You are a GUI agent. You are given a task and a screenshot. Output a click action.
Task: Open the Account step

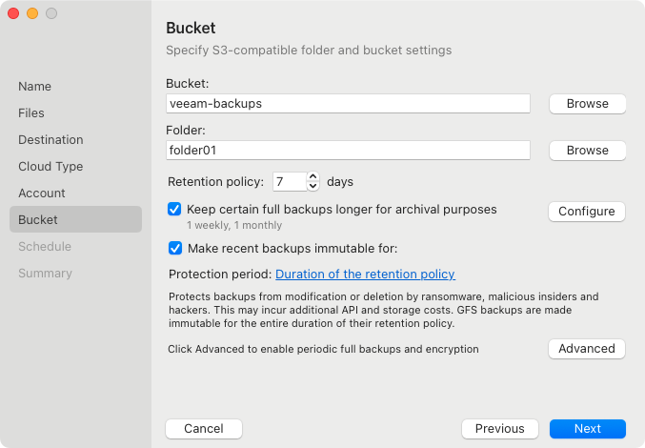click(x=42, y=193)
